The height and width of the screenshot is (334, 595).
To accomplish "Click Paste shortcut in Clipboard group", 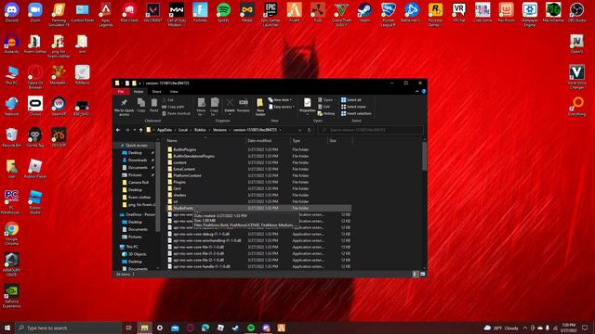I will pyautogui.click(x=176, y=113).
